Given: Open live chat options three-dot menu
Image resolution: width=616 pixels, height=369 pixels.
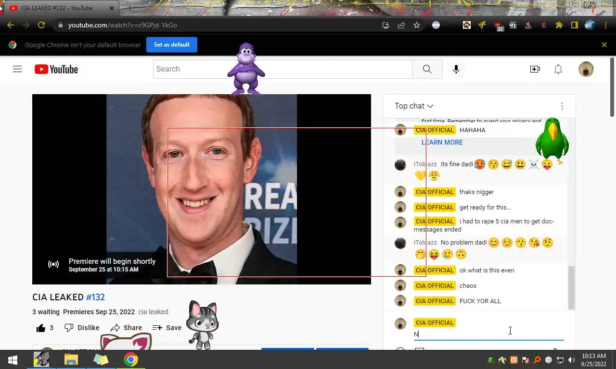Looking at the screenshot, I should (562, 106).
